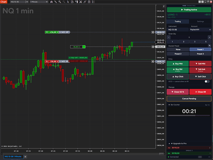
Task: Select bracket Preset 1
Action: 200,50
